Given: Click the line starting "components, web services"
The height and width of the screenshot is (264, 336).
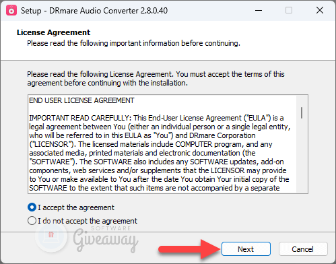Looking at the screenshot, I should tap(158, 170).
